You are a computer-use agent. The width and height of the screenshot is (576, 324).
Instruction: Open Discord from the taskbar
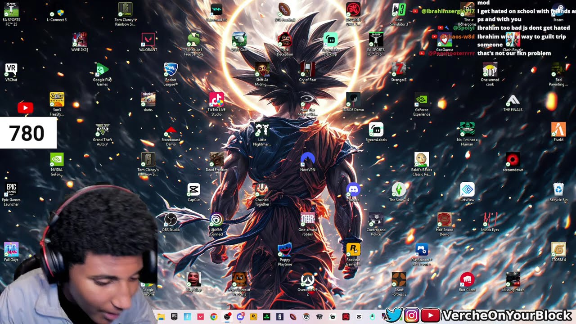(x=240, y=317)
